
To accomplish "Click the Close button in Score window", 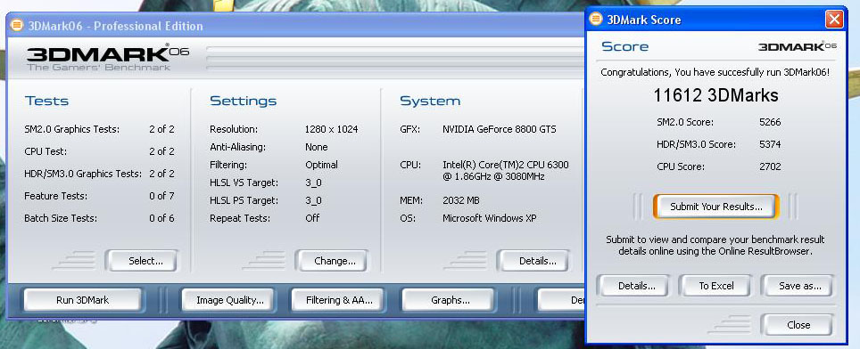I will pyautogui.click(x=798, y=325).
